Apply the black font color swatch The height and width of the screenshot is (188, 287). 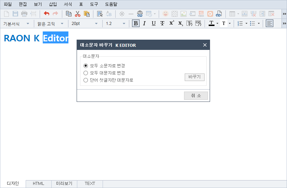[x=211, y=23]
